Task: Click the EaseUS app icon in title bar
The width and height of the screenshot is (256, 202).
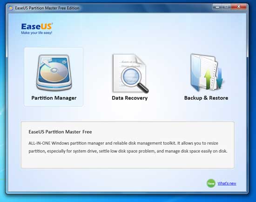Action: (x=11, y=8)
